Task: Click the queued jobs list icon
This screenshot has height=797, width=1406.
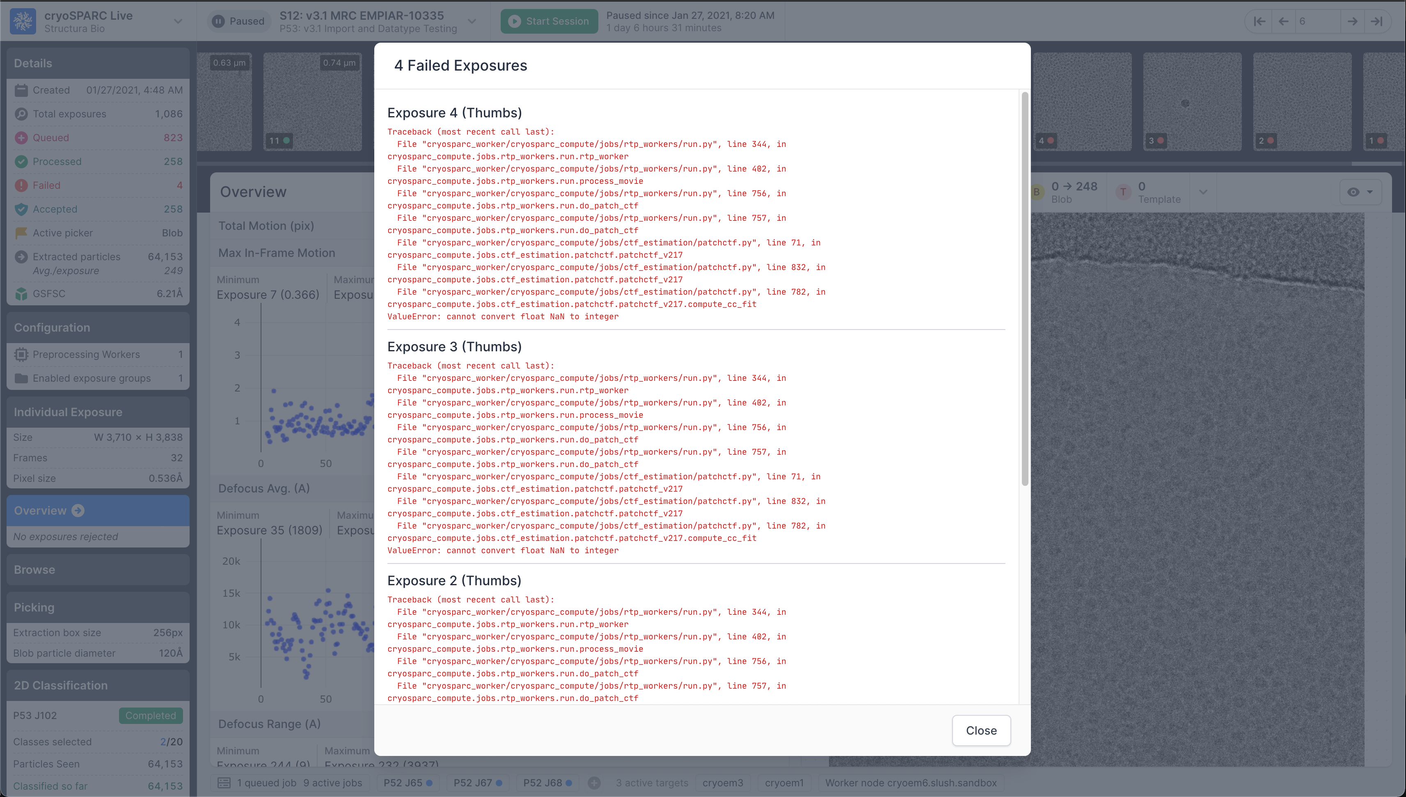Action: tap(224, 783)
